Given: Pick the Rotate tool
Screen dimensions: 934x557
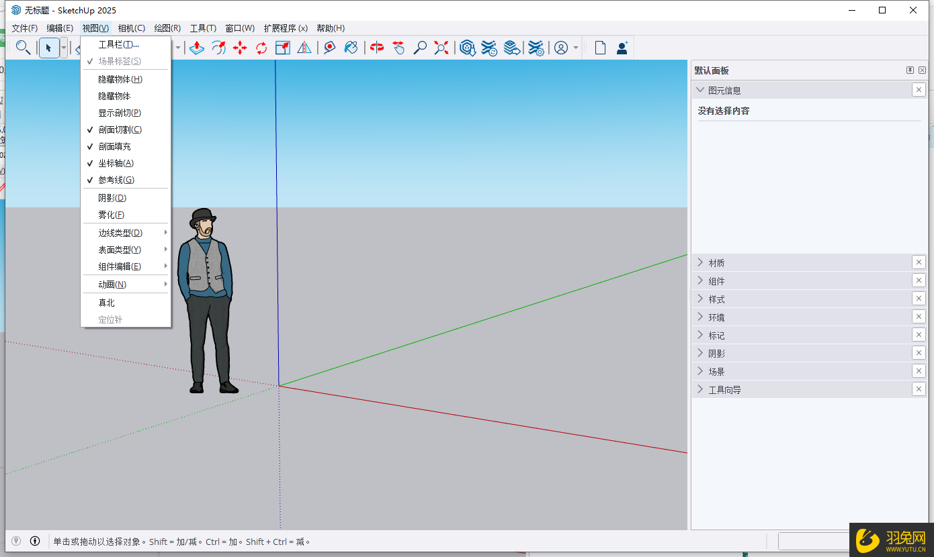Looking at the screenshot, I should pos(262,48).
